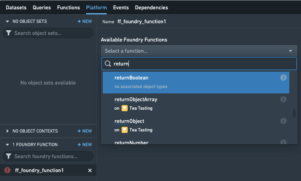This screenshot has height=181, width=301.
Task: Click 'Tea Tasting' label under returnObjectArray
Action: [x=141, y=108]
